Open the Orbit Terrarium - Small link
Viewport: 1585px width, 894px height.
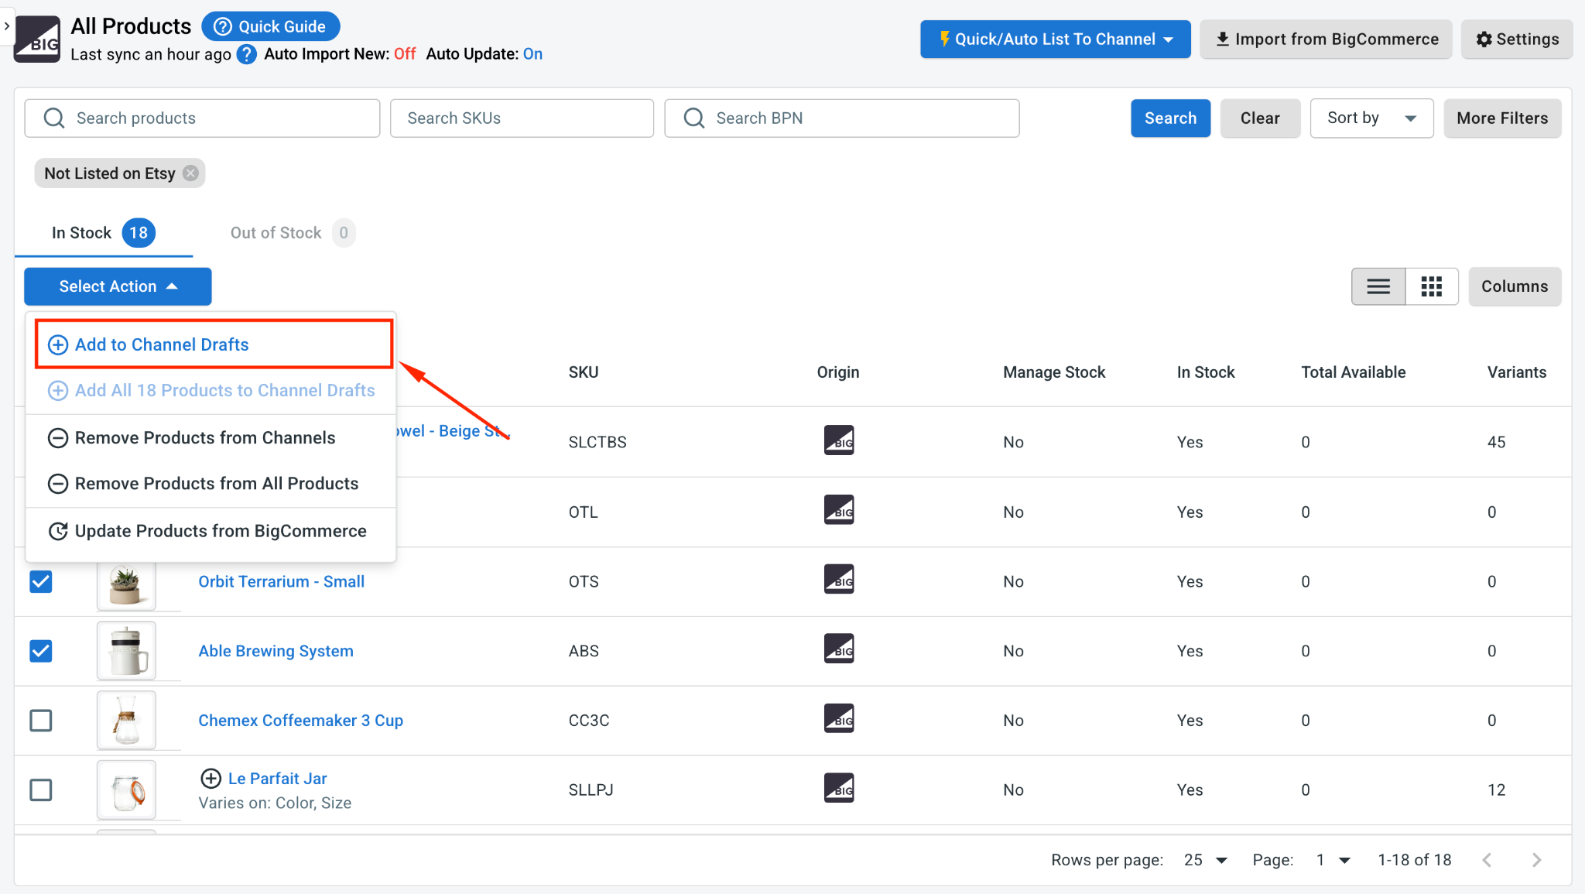tap(281, 581)
